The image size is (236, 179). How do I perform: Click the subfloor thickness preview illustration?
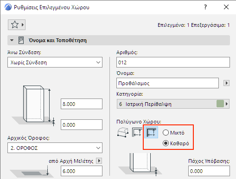(140, 164)
